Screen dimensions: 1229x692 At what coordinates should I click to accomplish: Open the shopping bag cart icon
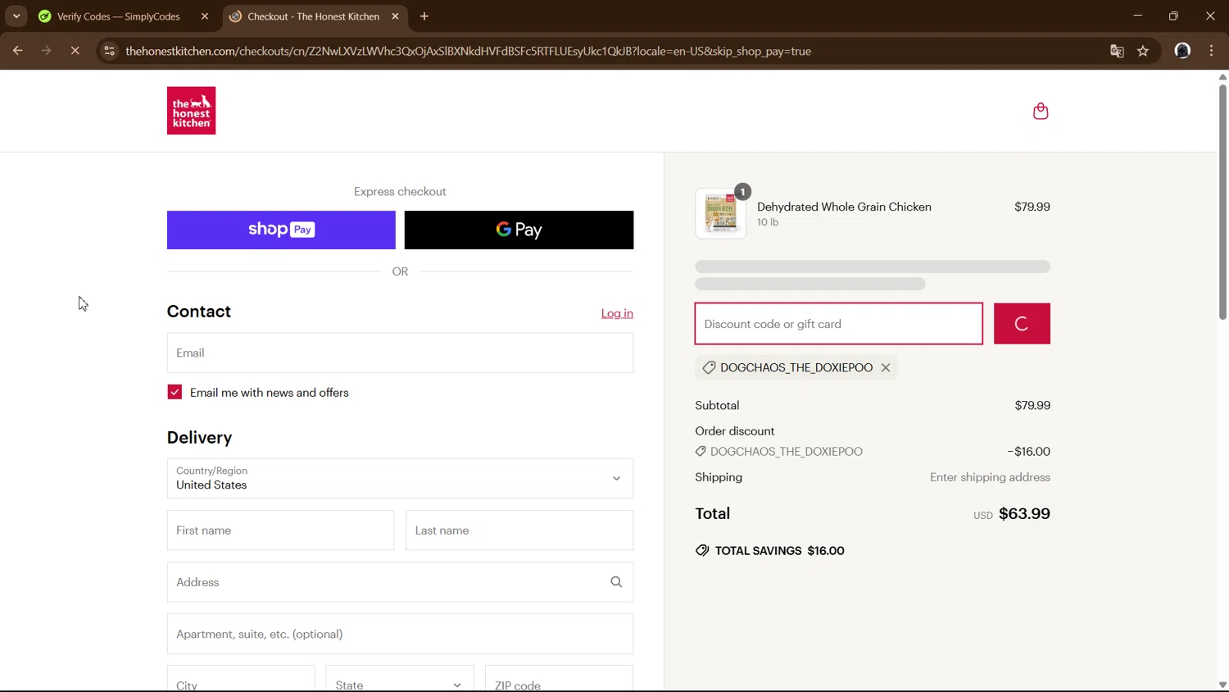1041,111
